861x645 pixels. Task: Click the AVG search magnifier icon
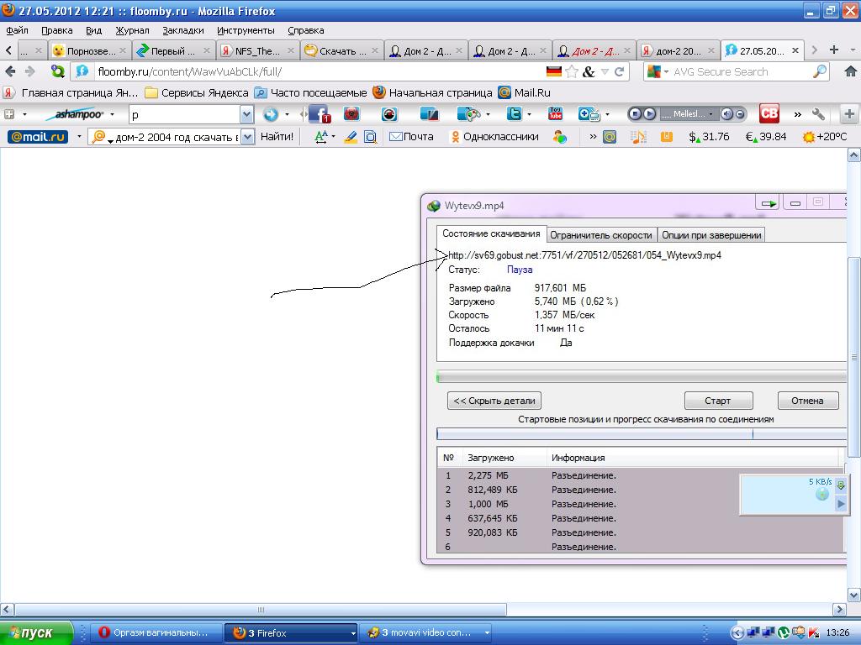pos(819,71)
